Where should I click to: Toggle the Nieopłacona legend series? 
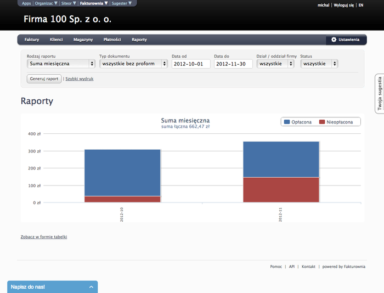tap(340, 122)
